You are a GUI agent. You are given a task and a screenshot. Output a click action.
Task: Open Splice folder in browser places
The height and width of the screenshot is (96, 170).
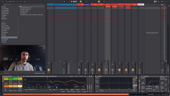coord(5,34)
